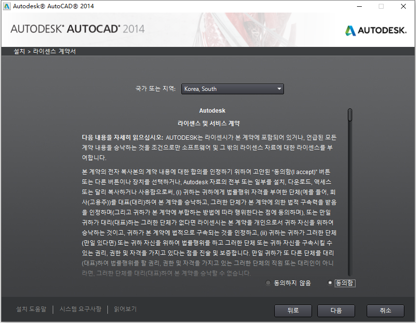The height and width of the screenshot is (323, 416).
Task: Select the 동의하지 않음 radio button
Action: click(x=268, y=283)
